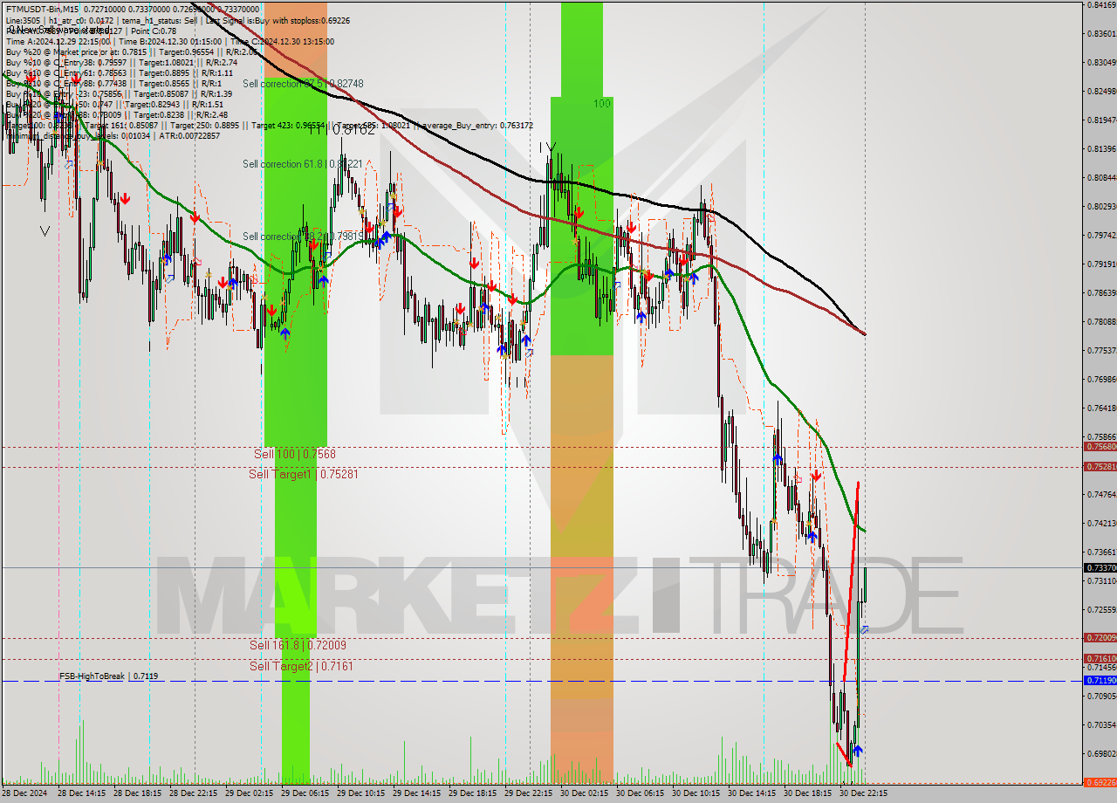Screen dimensions: 1117x803
Task: Click the '29 Dec 14:15' time axis label
Action: (x=417, y=793)
